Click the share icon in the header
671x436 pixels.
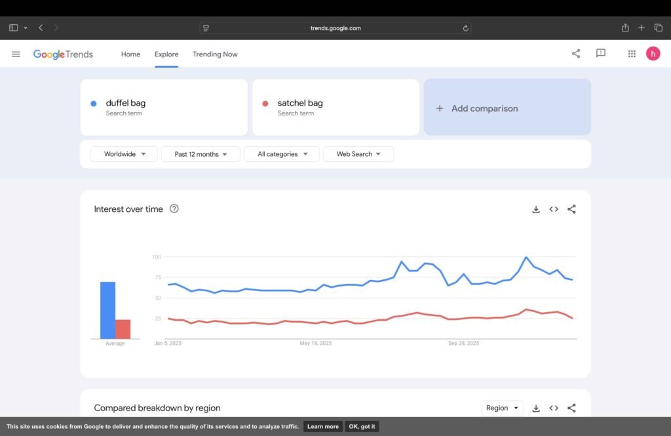click(x=576, y=54)
